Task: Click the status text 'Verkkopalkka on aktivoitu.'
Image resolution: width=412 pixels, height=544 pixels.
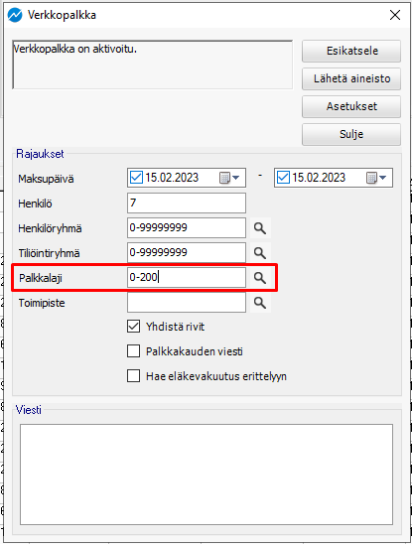Action: coord(75,49)
